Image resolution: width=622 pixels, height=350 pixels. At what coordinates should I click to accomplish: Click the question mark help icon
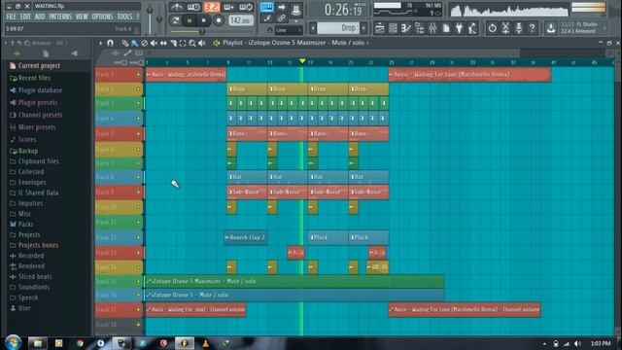tap(532, 28)
